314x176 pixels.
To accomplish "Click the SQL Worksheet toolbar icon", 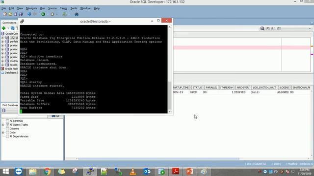I will (64, 14).
